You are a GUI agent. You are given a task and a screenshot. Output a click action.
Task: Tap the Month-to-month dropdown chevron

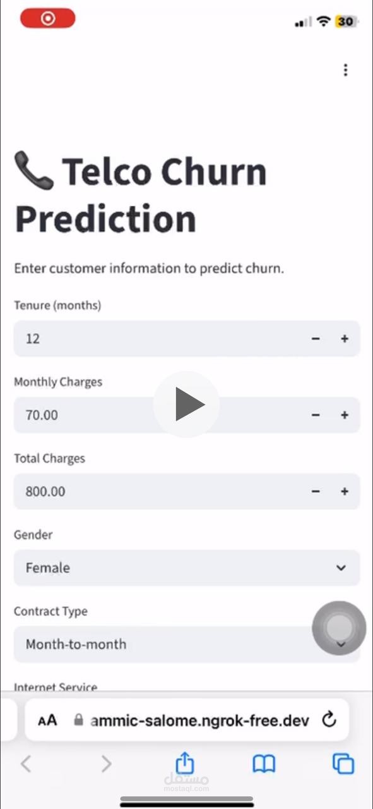[x=341, y=644]
